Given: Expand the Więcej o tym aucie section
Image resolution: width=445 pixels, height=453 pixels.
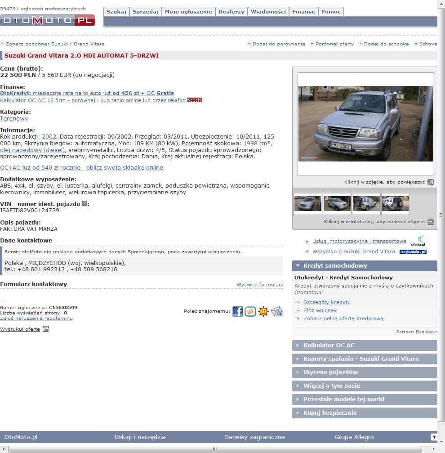Looking at the screenshot, I should click(x=365, y=386).
